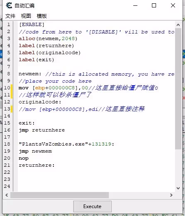The width and height of the screenshot is (185, 216).
Task: Click the [ENABLE] line of code
Action: (31, 25)
